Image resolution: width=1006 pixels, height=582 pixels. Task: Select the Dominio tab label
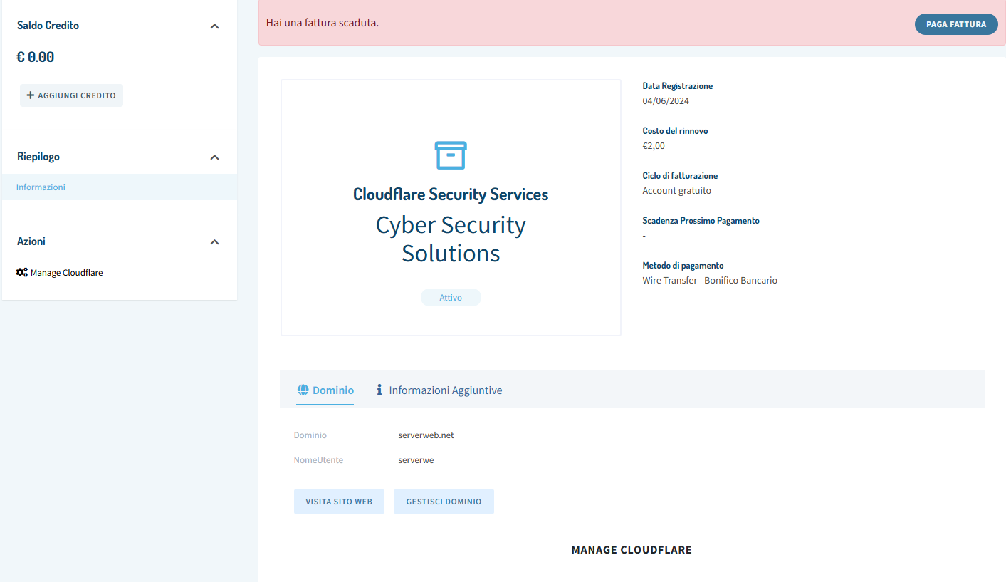pyautogui.click(x=332, y=390)
